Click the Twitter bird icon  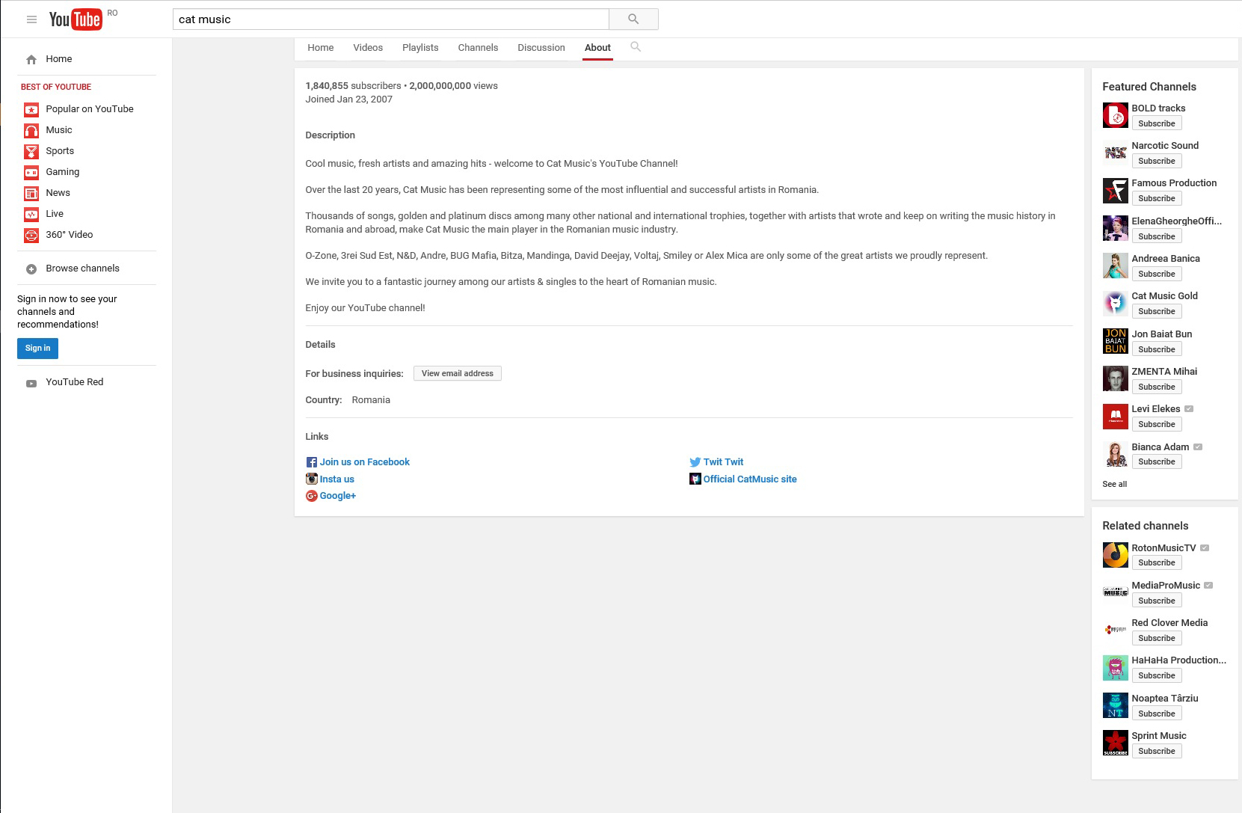tap(695, 462)
